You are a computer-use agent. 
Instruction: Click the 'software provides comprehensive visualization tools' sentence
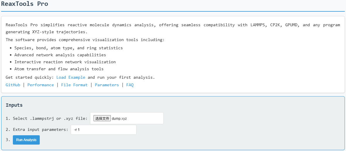click(85, 40)
